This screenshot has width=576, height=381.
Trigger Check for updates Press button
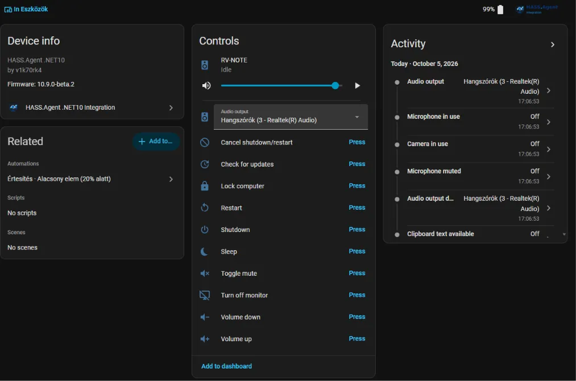(x=357, y=164)
